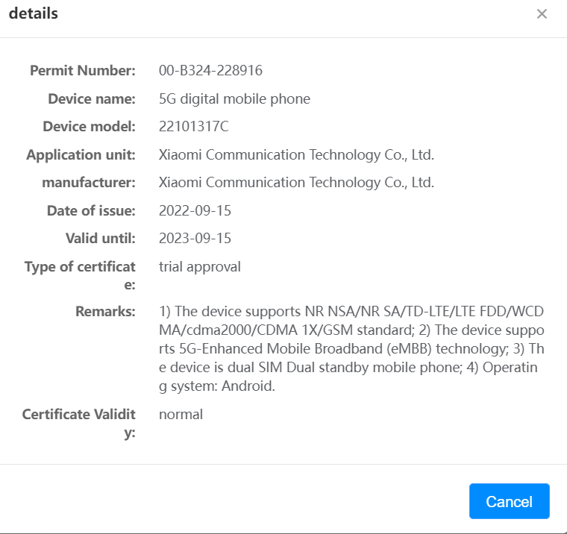The width and height of the screenshot is (567, 534).
Task: Click the Application unit company name value
Action: [x=296, y=154]
